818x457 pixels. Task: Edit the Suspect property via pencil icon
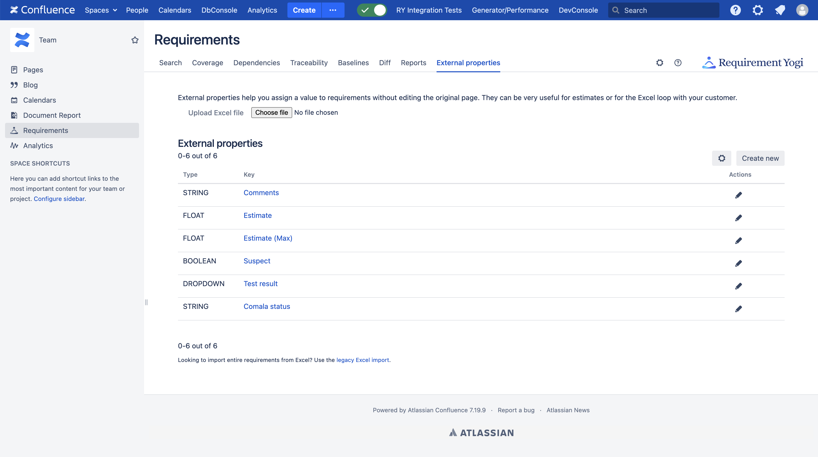(x=738, y=263)
